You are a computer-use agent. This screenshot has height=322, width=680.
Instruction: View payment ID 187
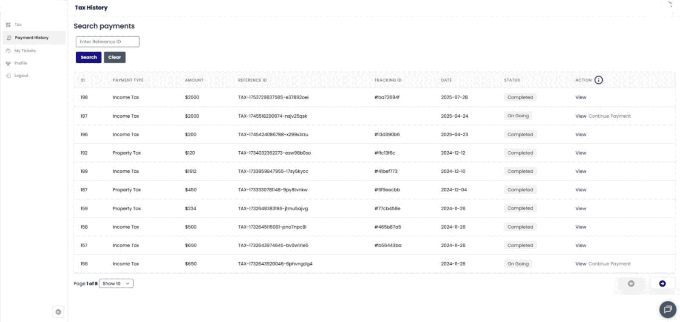point(581,190)
